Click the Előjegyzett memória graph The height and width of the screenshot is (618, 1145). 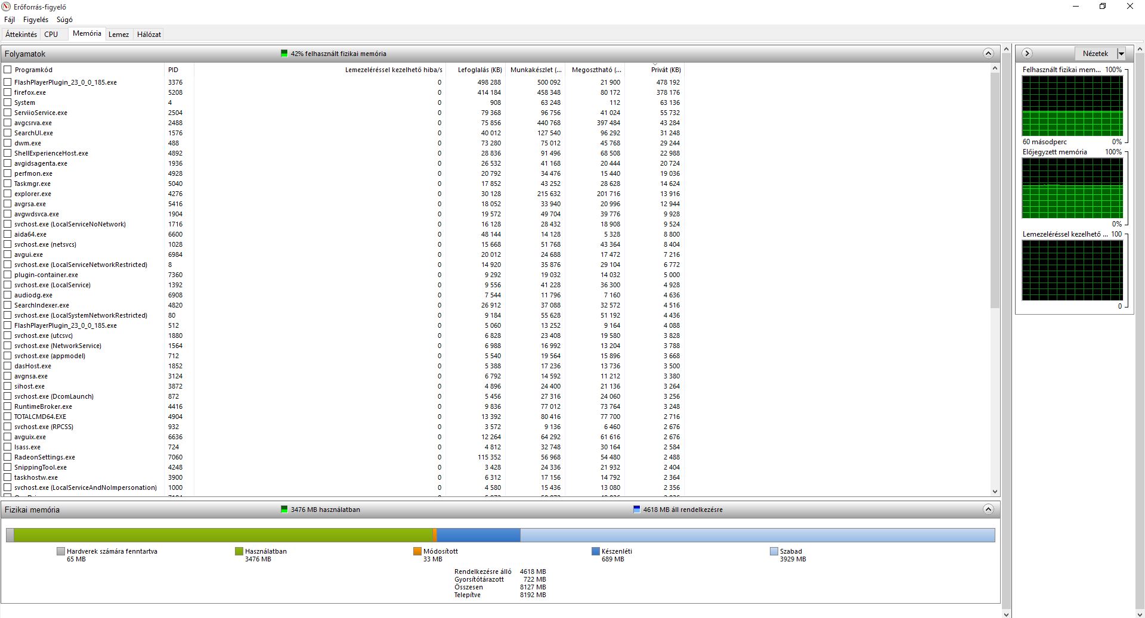click(1072, 188)
